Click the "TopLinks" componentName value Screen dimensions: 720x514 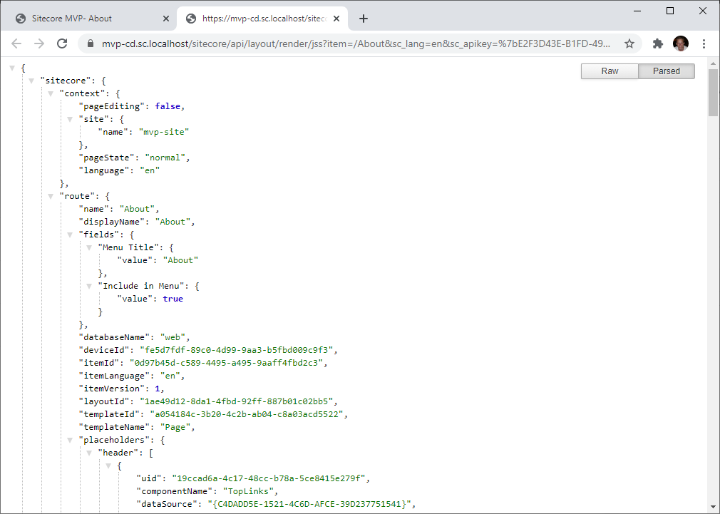coord(248,491)
